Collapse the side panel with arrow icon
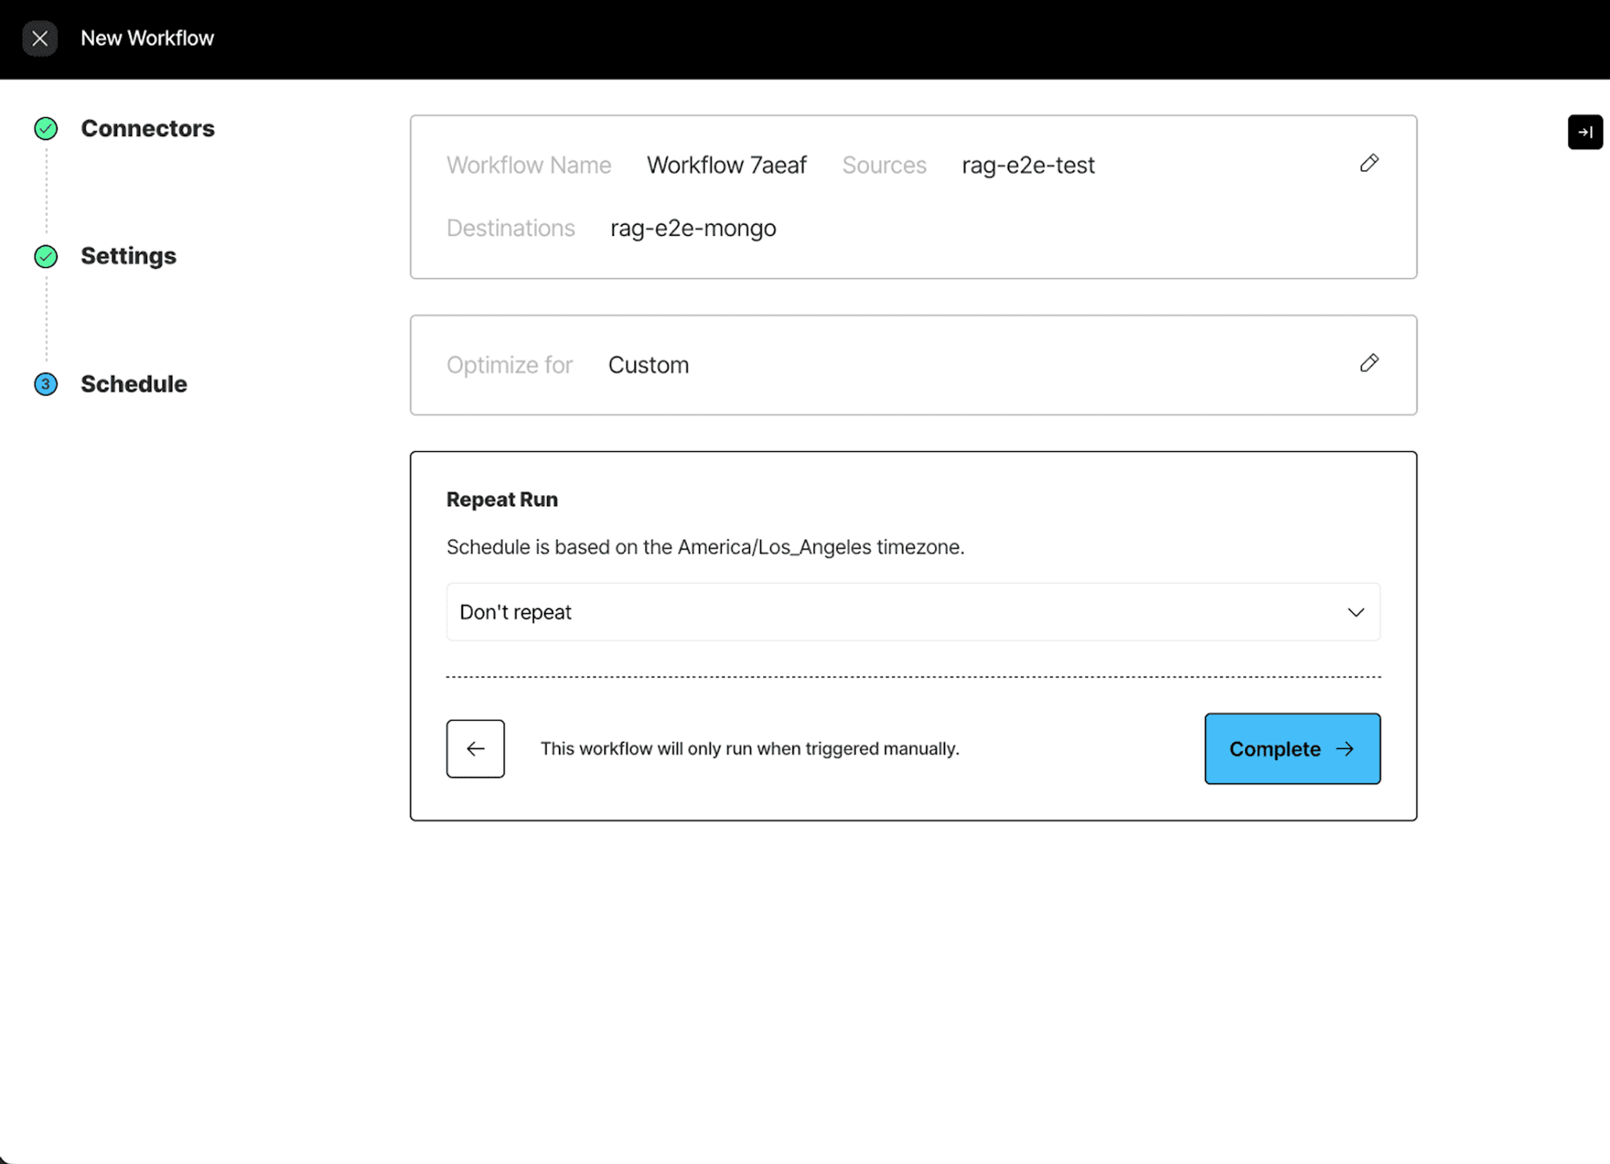 (x=1585, y=132)
